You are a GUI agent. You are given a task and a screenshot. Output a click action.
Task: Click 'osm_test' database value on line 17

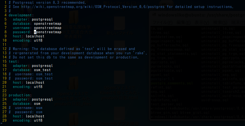42,70
